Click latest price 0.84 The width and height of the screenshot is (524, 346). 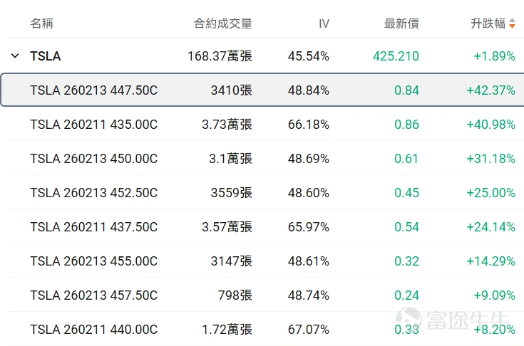click(406, 90)
